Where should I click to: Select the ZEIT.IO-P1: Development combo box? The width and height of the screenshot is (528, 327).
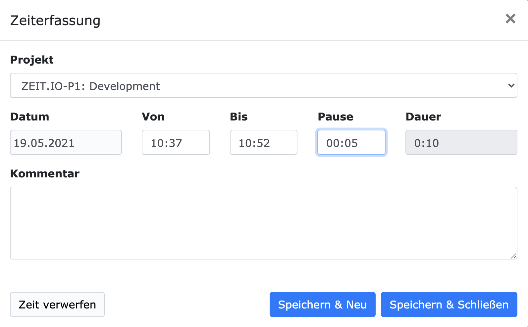click(263, 85)
